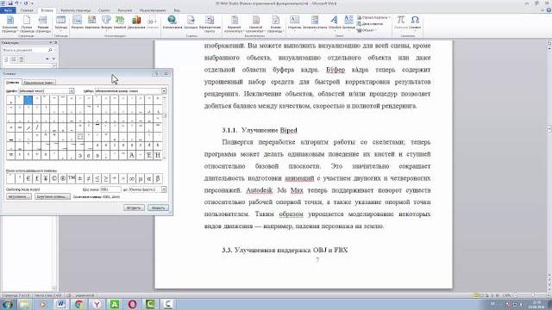Click the Shortcut Key button in dialog
Viewport: 552px width, 310px height.
click(x=53, y=197)
